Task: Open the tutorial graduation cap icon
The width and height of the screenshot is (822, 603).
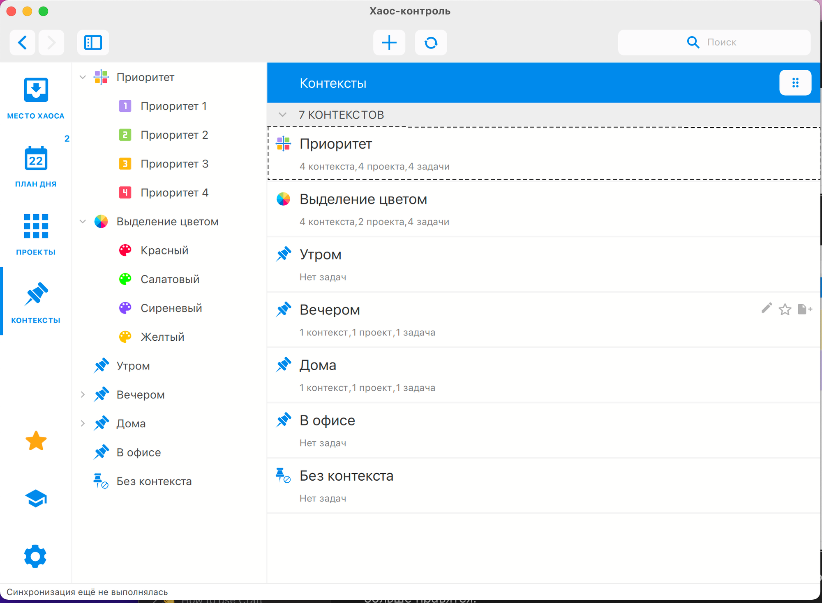Action: pyautogui.click(x=36, y=499)
